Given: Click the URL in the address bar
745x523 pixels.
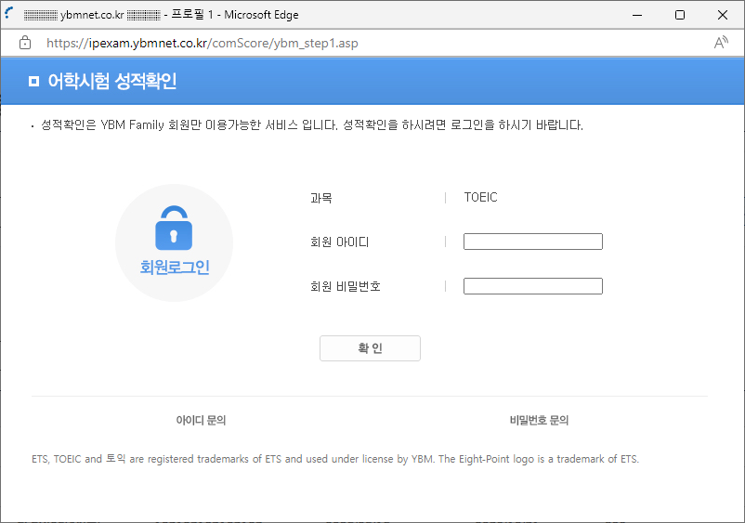Looking at the screenshot, I should (x=202, y=44).
